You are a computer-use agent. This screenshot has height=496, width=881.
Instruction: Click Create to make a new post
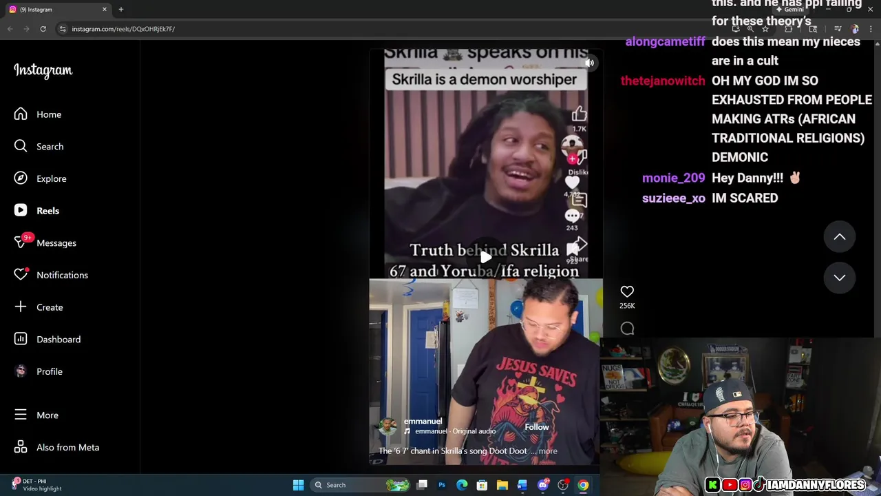click(39, 307)
